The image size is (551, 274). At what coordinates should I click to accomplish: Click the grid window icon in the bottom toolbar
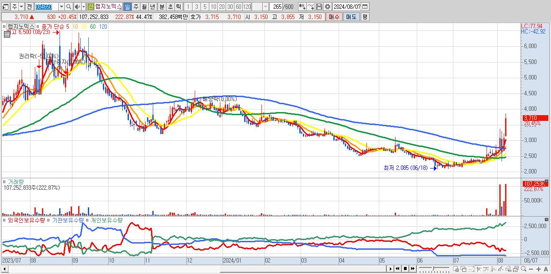coord(456,269)
